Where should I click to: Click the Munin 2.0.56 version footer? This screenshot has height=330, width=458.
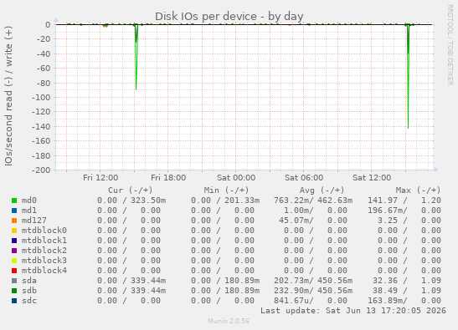229,321
